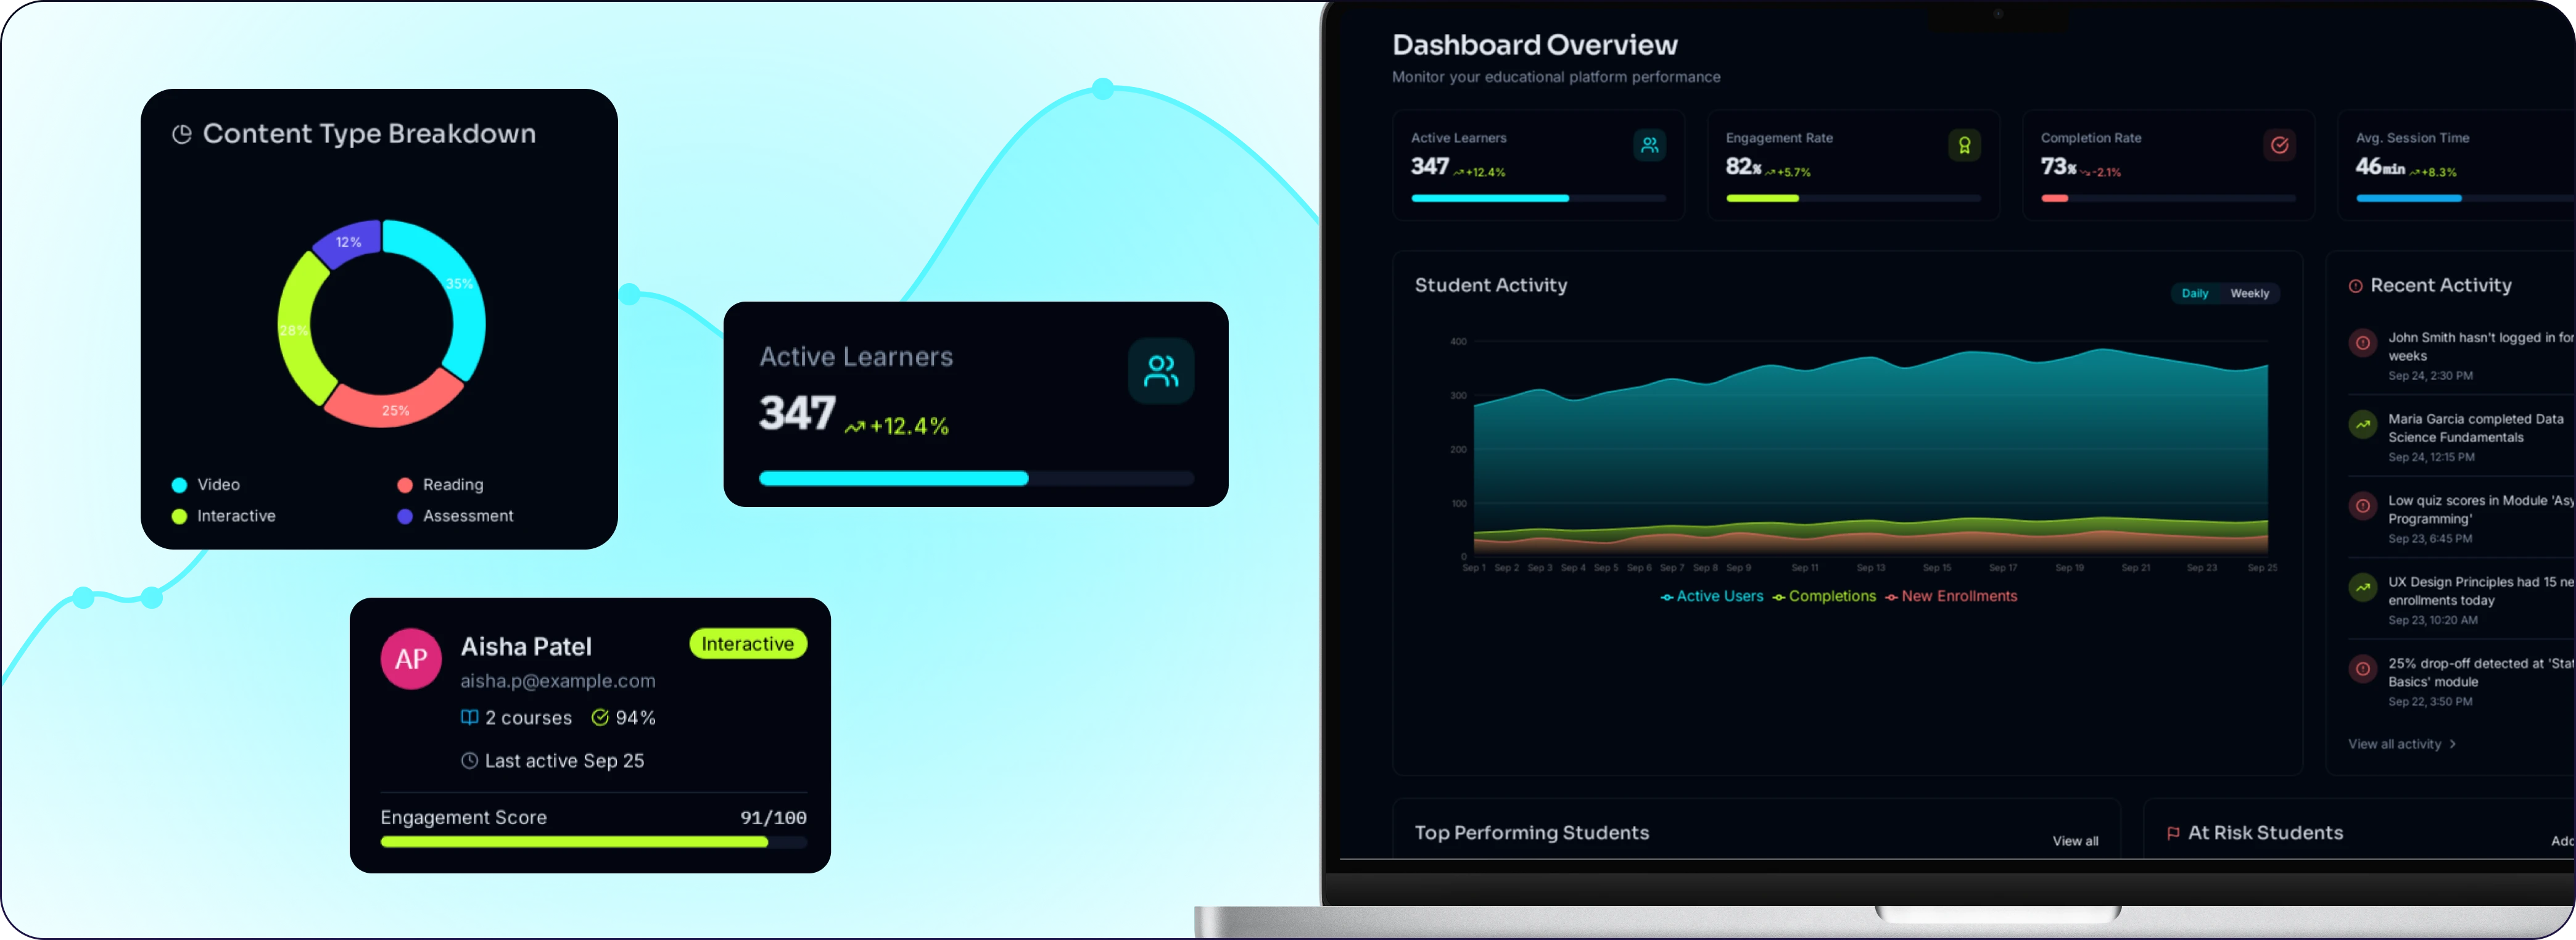Screen dimensions: 2576x940
Task: Click the pie chart icon beside Content Type Breakdown
Action: pos(181,134)
